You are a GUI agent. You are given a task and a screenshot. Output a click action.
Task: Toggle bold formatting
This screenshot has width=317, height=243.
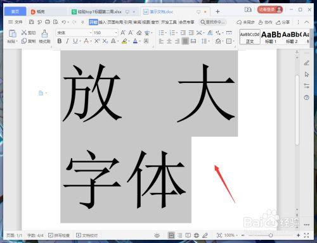(x=60, y=41)
